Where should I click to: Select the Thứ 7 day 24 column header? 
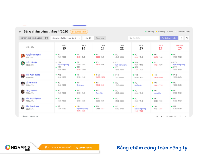tap(160, 47)
